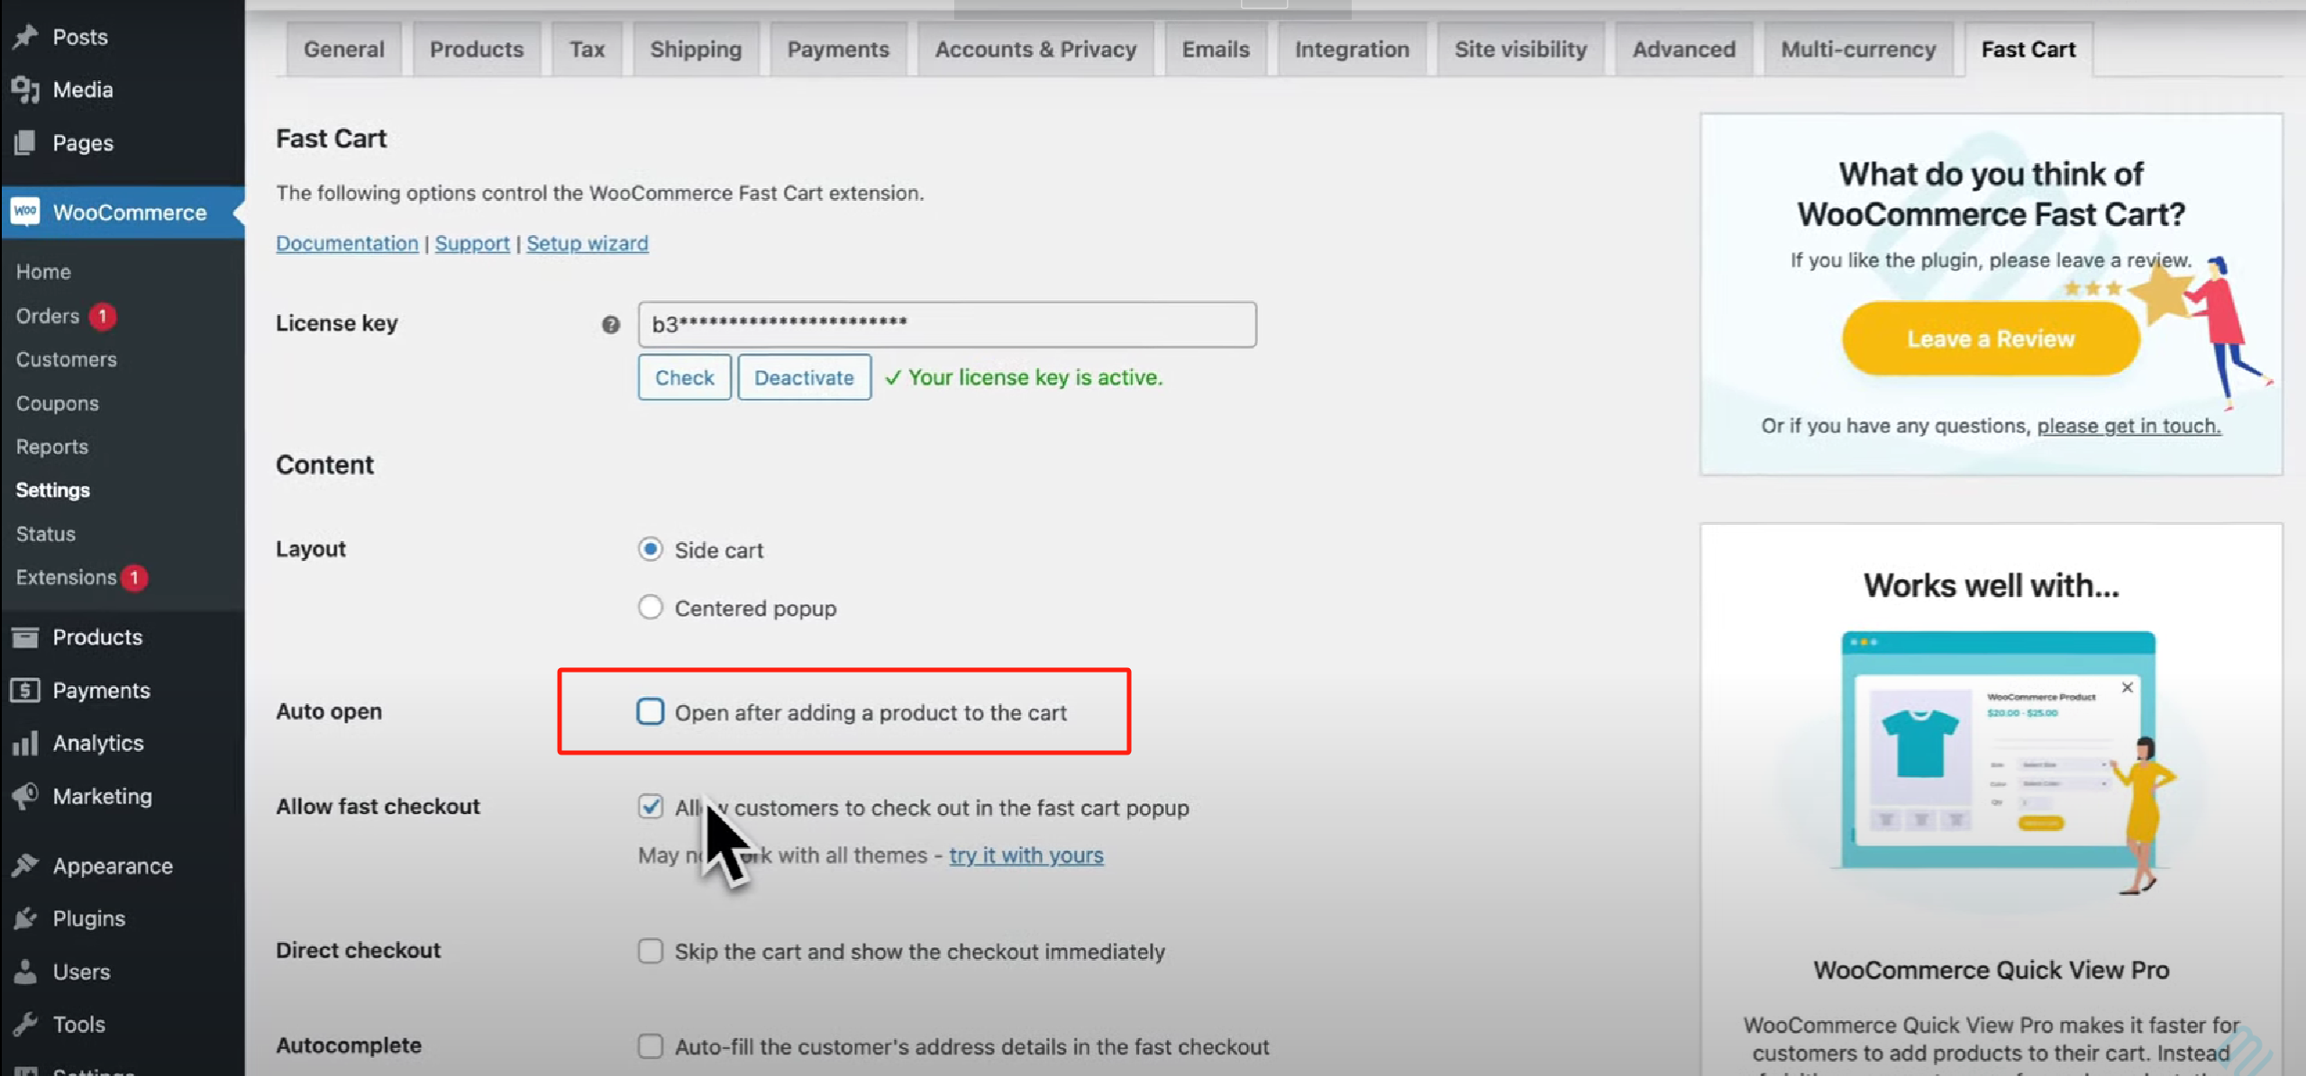
Task: Click the Appearance paintbrush icon
Action: point(25,865)
